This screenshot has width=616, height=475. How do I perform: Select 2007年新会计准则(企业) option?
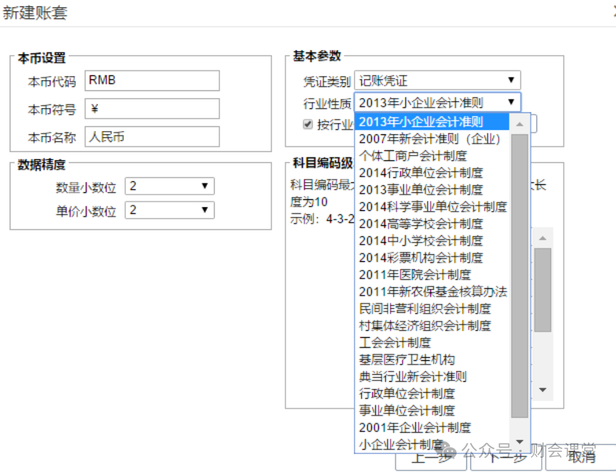[x=429, y=139]
